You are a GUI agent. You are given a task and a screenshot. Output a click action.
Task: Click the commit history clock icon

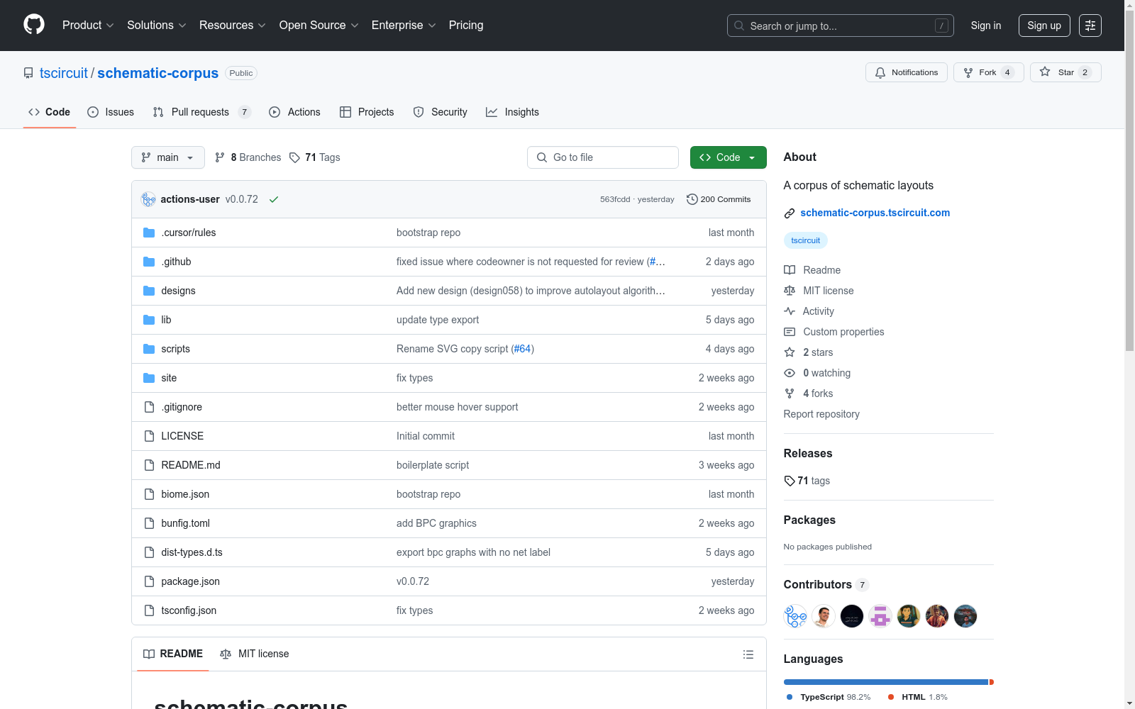(692, 199)
